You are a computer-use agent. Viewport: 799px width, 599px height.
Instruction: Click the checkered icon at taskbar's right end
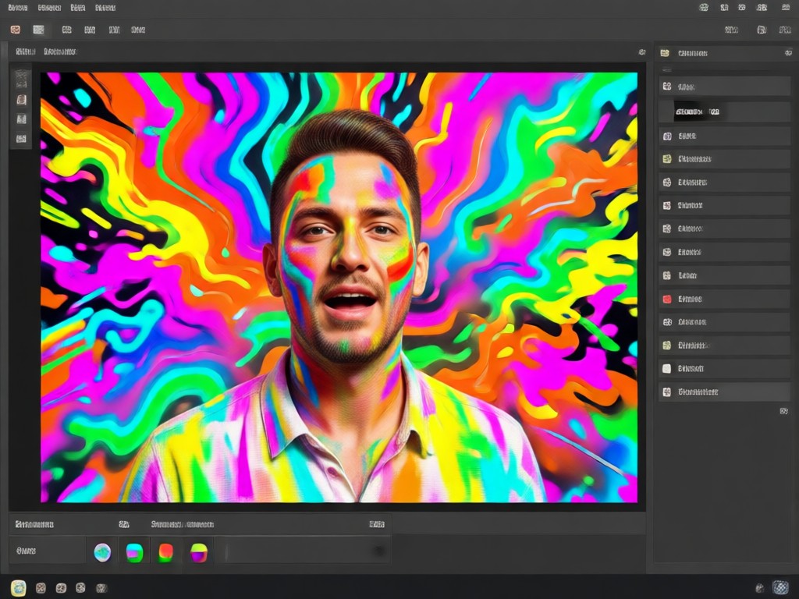point(780,588)
